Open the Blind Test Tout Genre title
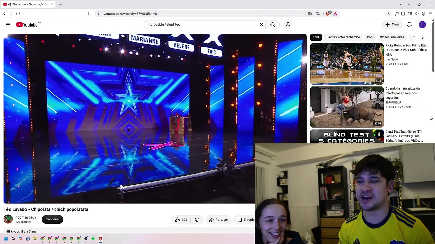 click(404, 136)
